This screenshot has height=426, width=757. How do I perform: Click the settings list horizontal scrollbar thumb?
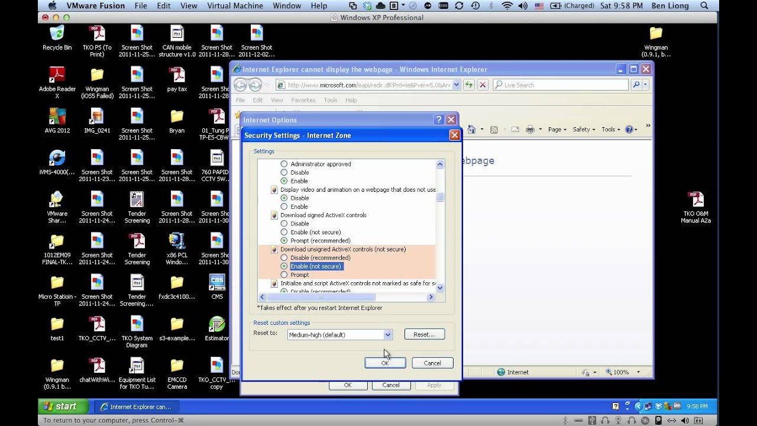tap(322, 298)
